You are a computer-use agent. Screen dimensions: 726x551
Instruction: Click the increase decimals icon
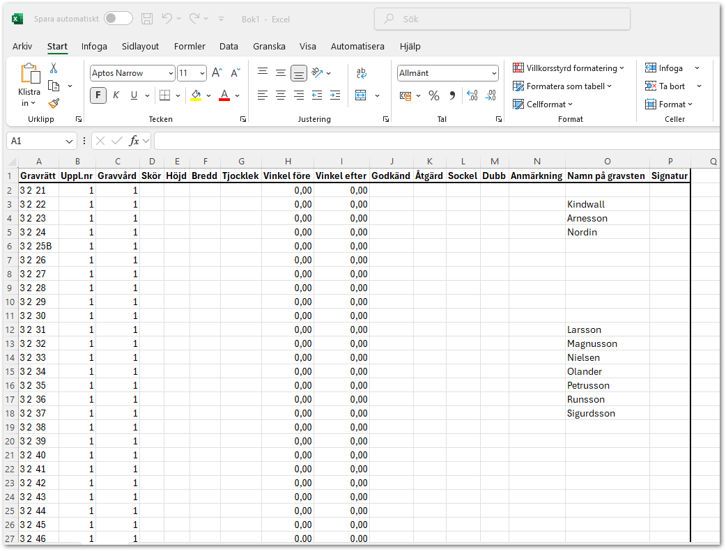[x=472, y=95]
